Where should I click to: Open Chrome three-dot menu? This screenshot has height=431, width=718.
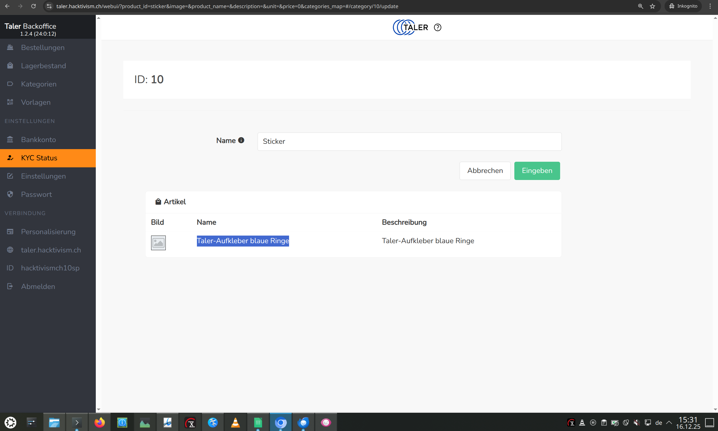point(710,6)
